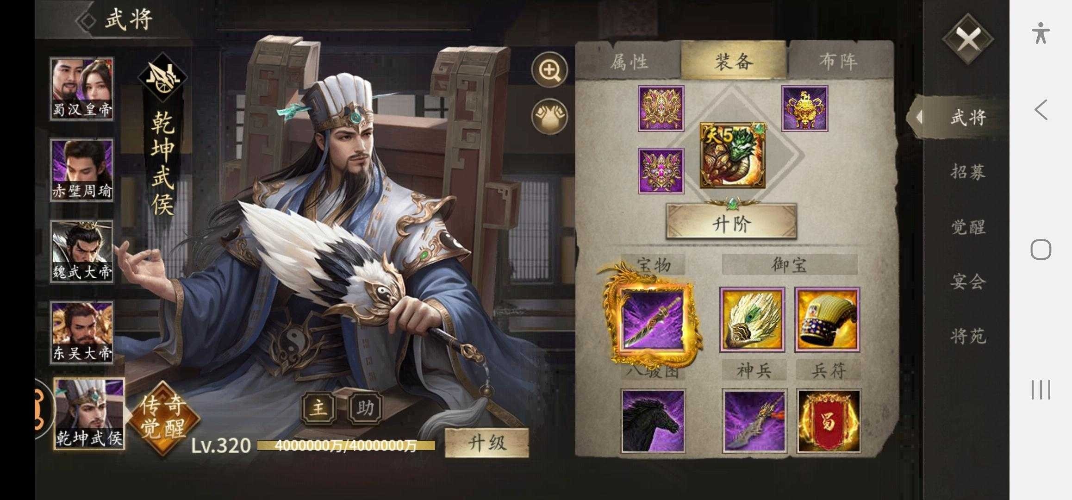Click the 升级 button

[x=486, y=443]
